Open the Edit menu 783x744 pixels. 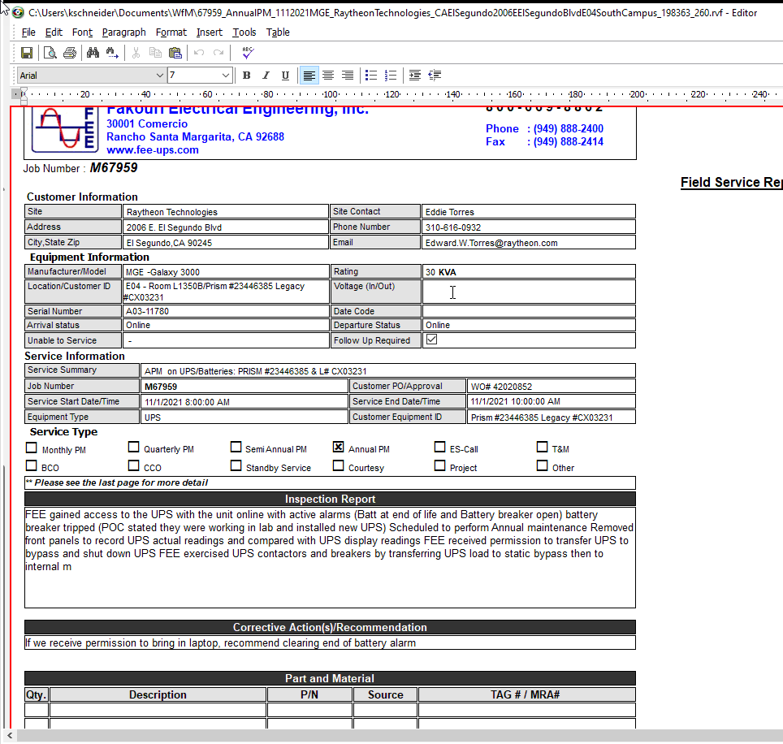(x=54, y=32)
